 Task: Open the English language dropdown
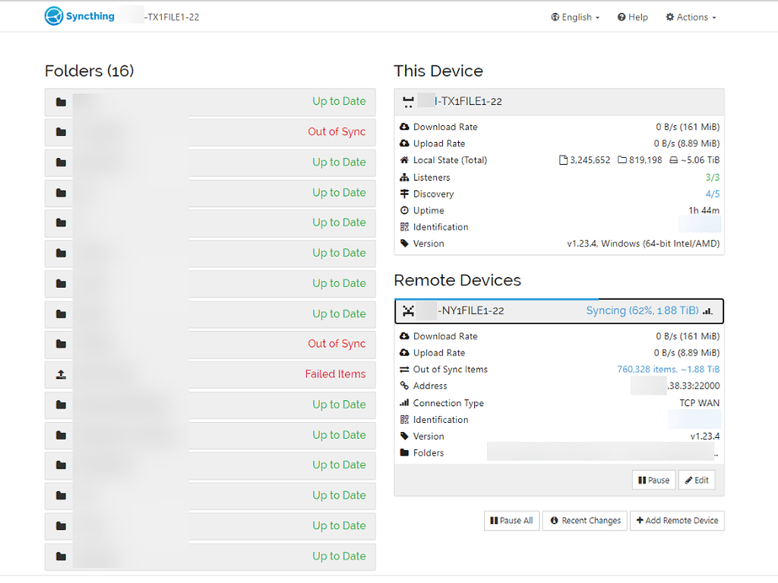(575, 17)
